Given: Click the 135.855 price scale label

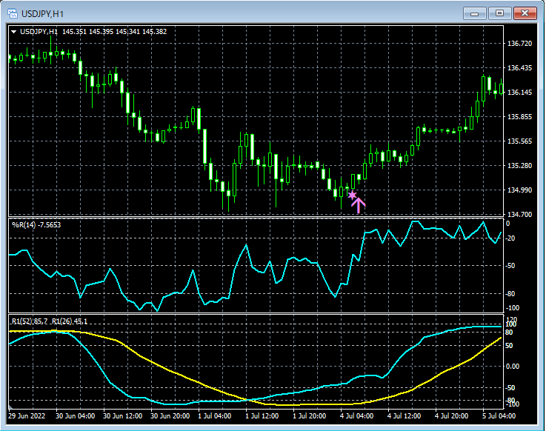Looking at the screenshot, I should (x=519, y=116).
